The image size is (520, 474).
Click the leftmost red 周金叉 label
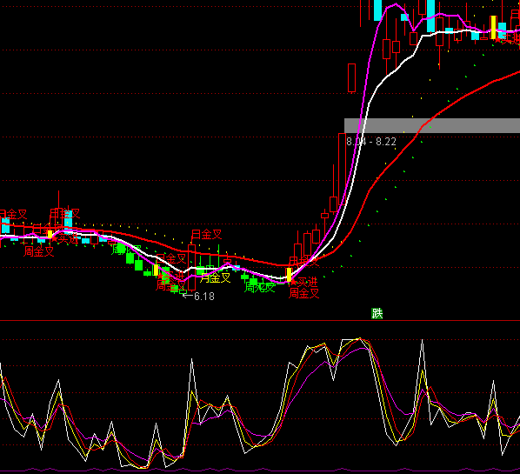(39, 251)
